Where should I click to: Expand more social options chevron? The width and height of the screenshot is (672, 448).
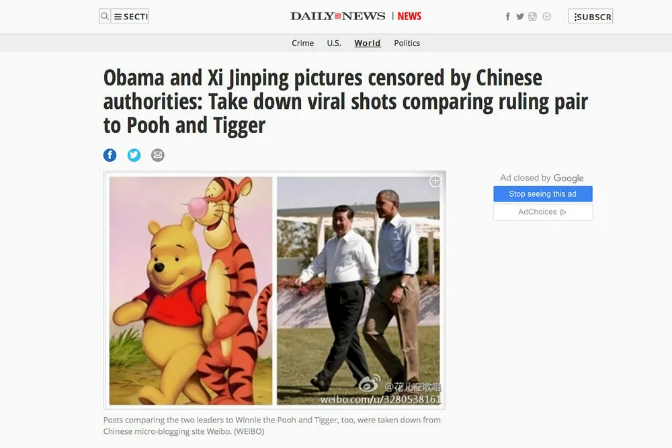546,17
